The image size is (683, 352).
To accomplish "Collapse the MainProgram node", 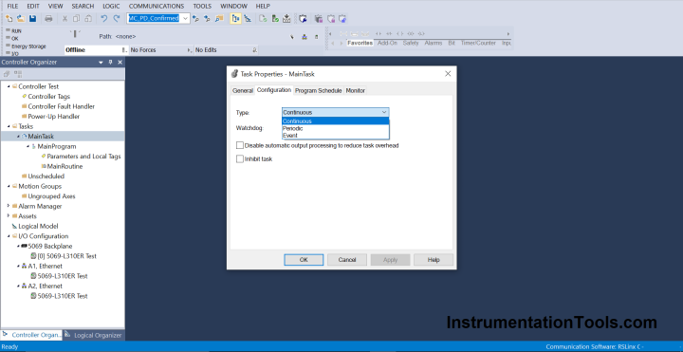I will pos(28,146).
